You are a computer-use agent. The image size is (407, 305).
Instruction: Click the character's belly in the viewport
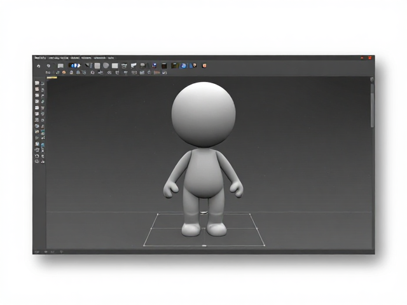(x=204, y=179)
